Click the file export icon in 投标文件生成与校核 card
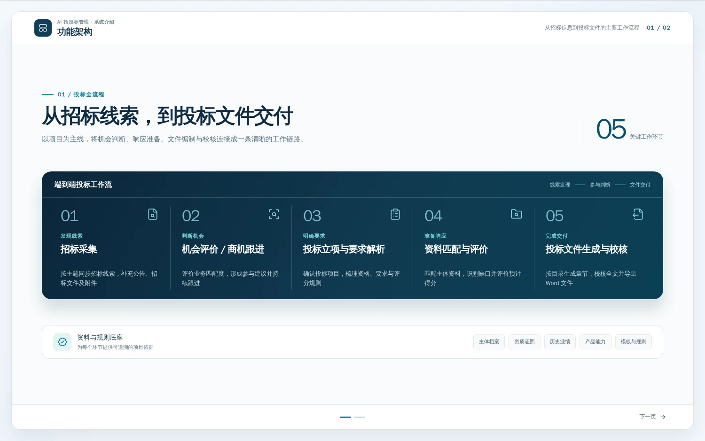705x441 pixels. (638, 214)
